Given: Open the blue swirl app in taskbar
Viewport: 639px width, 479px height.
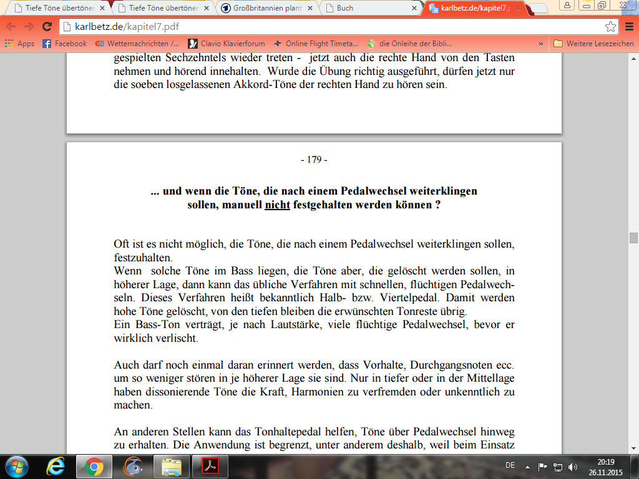Looking at the screenshot, I should 133,467.
